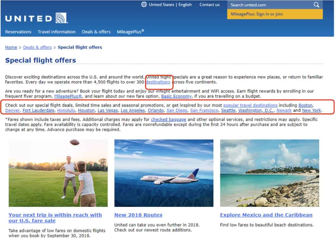Open Washington, D.C. destination link

click(256, 111)
